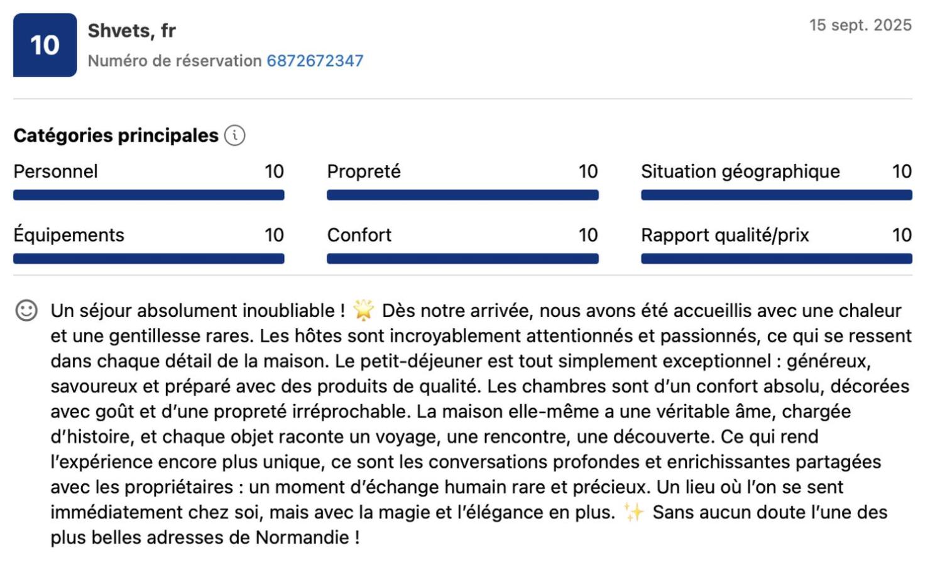Click the blue overall score badge showing 10
Viewport: 935px width, 565px height.
coord(45,45)
